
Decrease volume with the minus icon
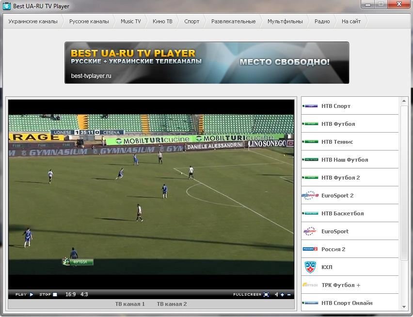pos(289,295)
